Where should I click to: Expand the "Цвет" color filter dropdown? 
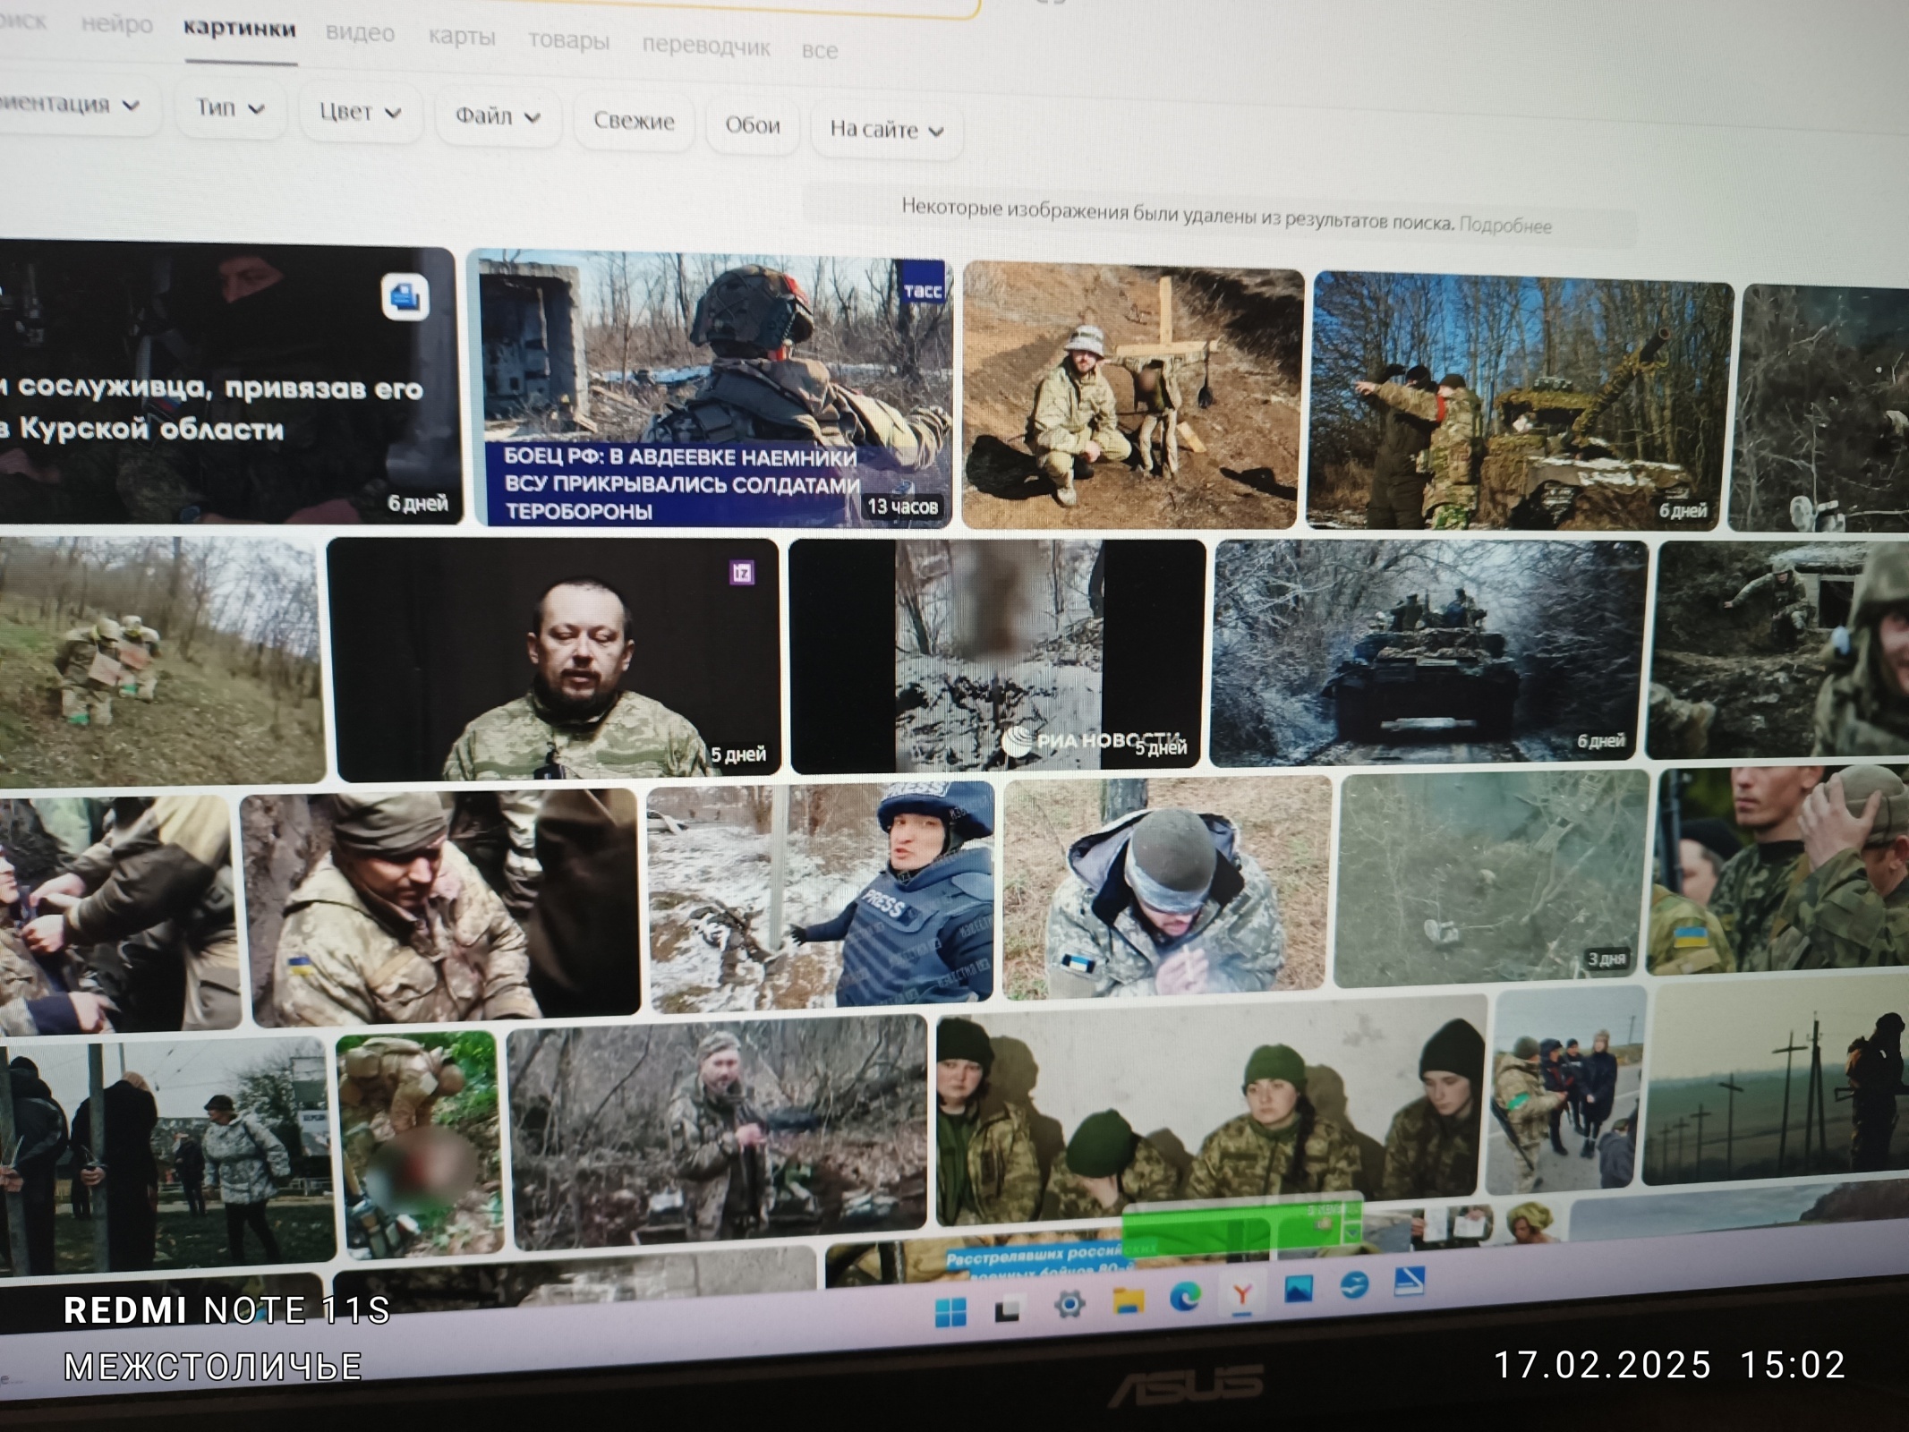360,113
